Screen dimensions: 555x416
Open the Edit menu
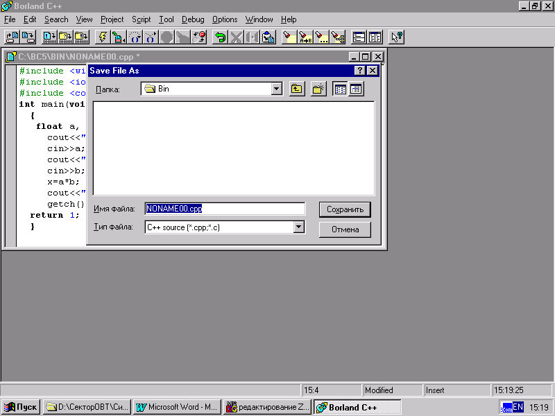30,19
